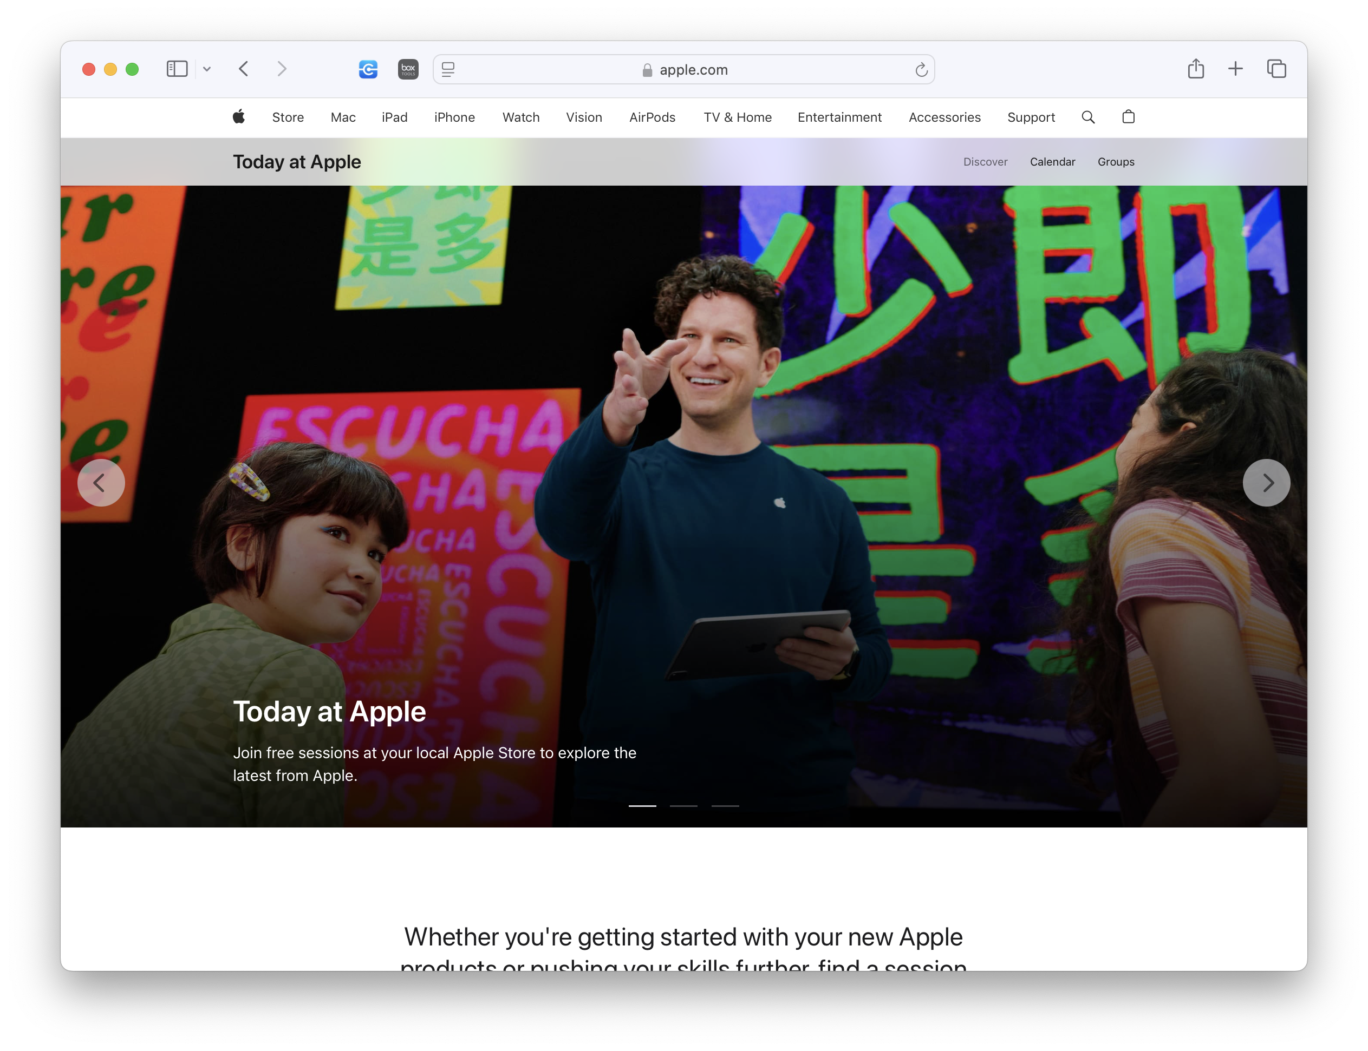This screenshot has width=1368, height=1051.
Task: Select the first carousel indicator dash
Action: tap(642, 806)
